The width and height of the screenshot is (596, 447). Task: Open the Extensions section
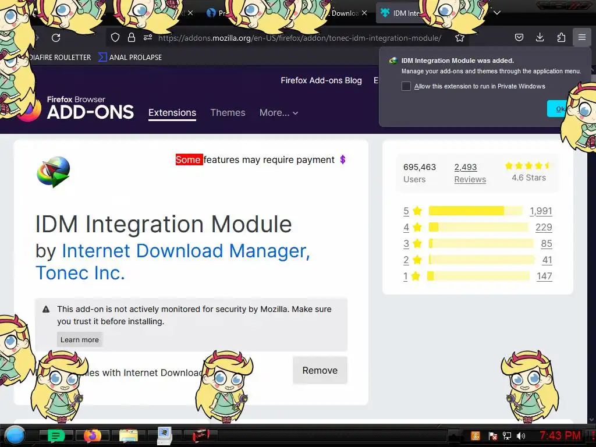pyautogui.click(x=172, y=112)
